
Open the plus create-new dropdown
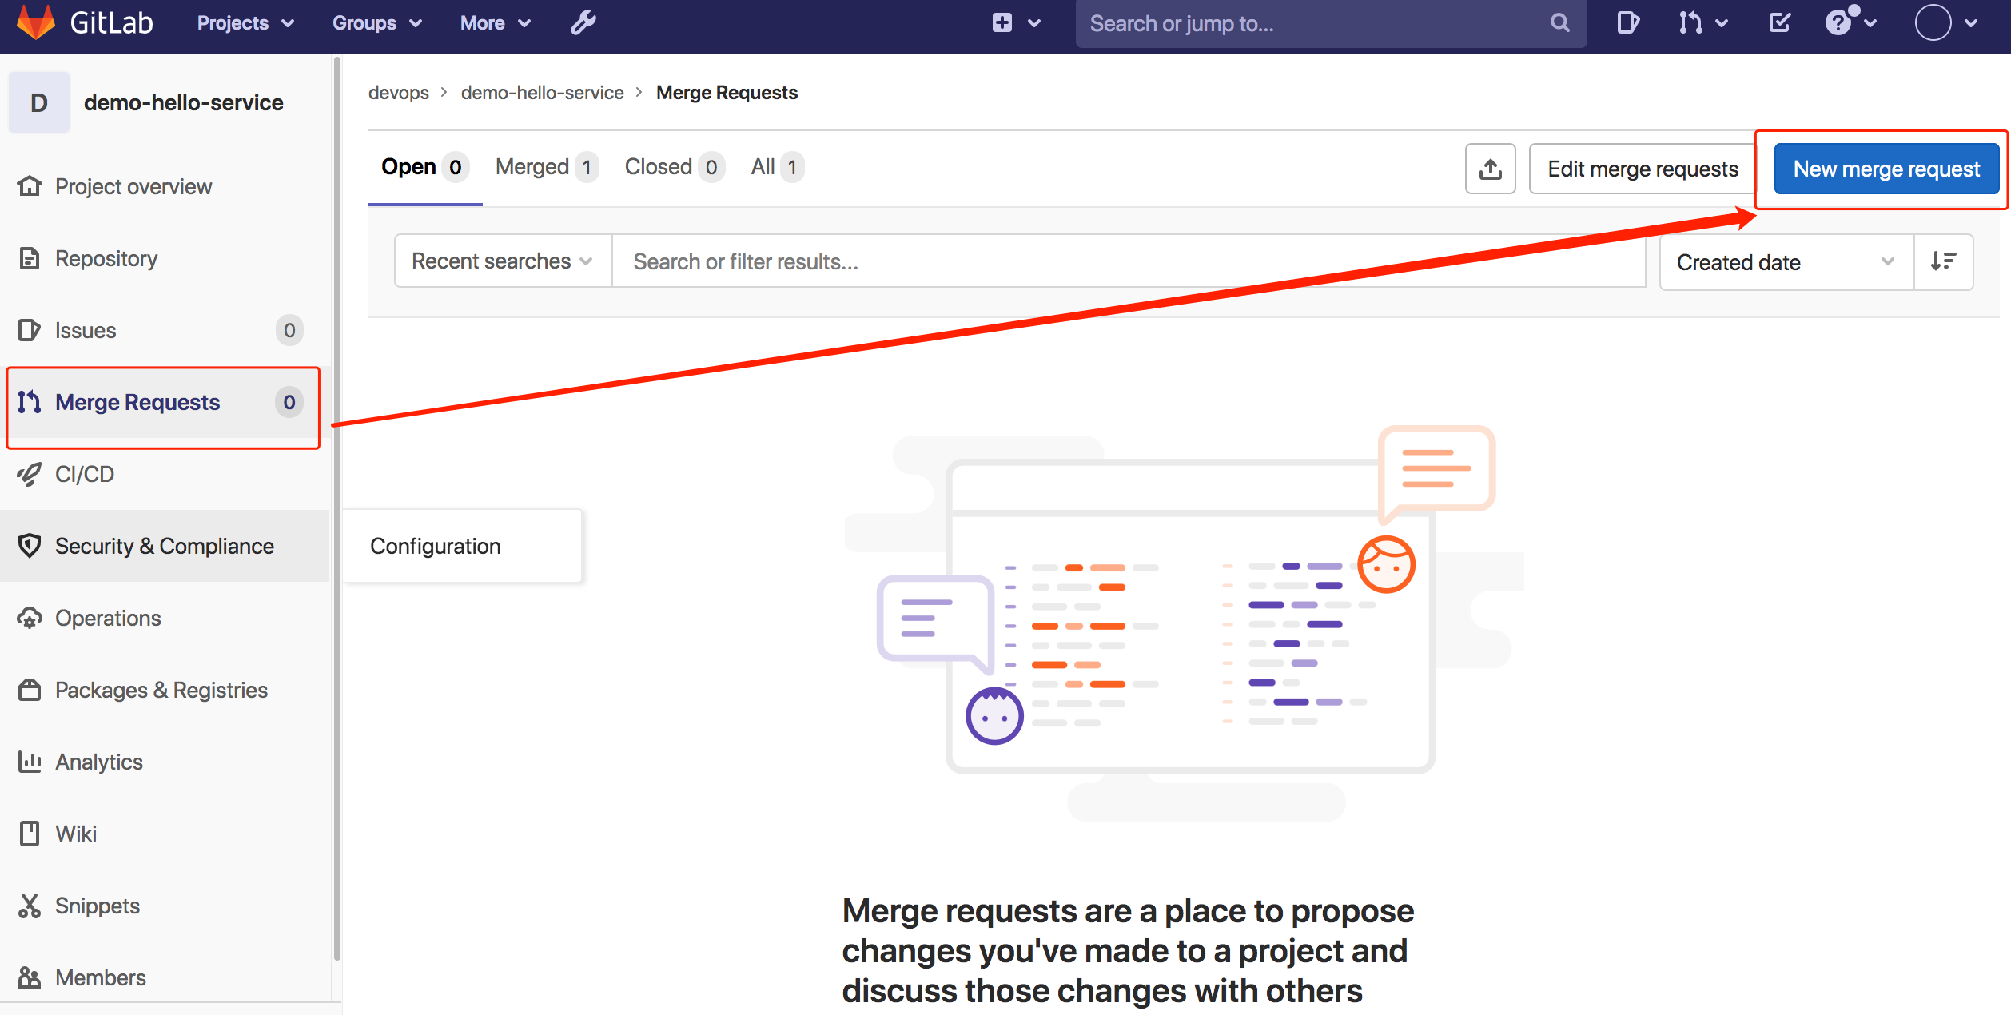(x=1015, y=22)
